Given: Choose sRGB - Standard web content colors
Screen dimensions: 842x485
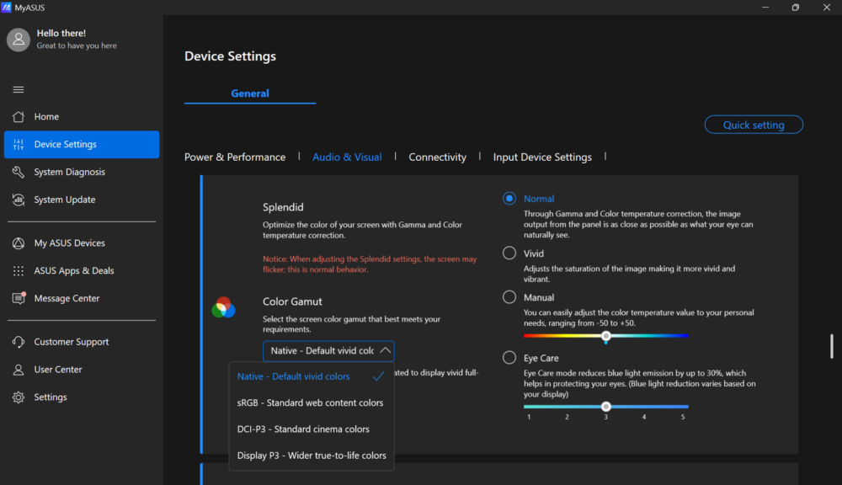Looking at the screenshot, I should tap(310, 403).
